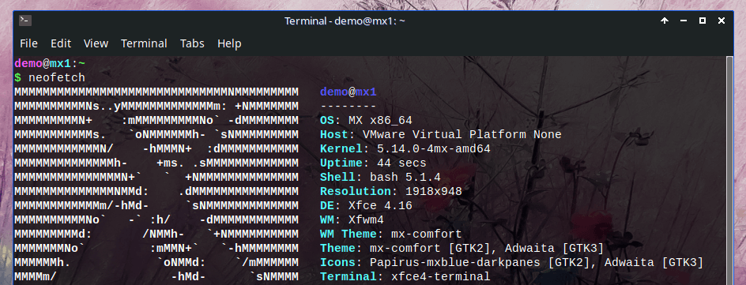The image size is (746, 285).
Task: Open the File menu
Action: (x=28, y=43)
